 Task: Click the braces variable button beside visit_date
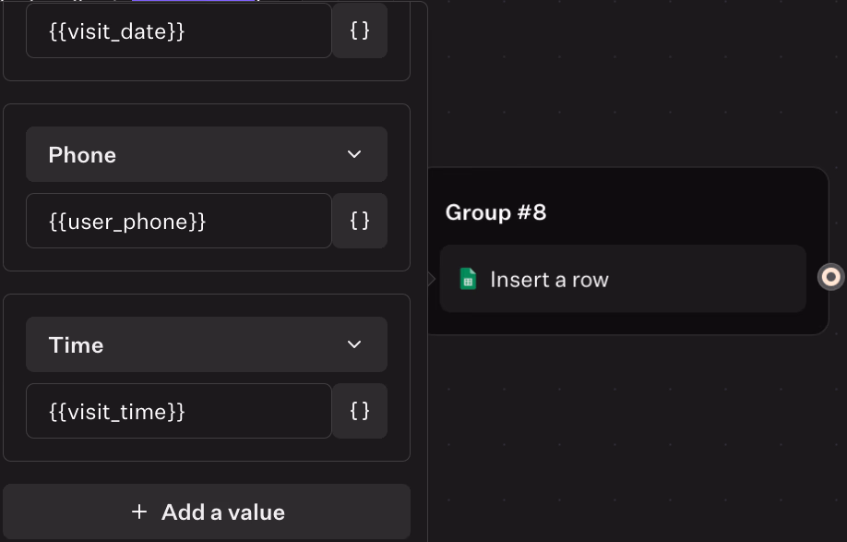360,30
